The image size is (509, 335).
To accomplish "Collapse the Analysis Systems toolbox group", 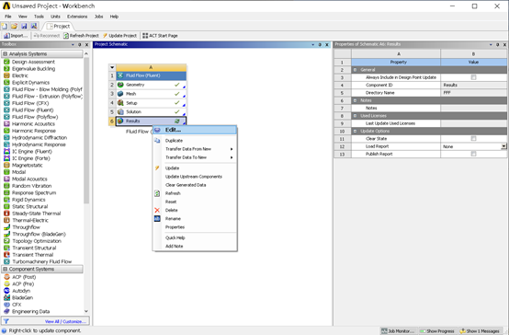I will (x=6, y=54).
